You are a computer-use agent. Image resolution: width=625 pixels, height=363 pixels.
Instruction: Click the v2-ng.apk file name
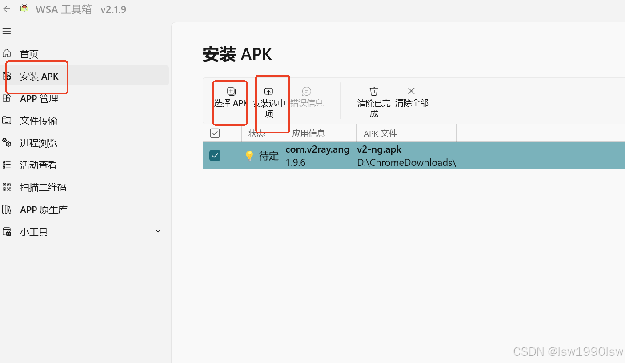tap(379, 149)
